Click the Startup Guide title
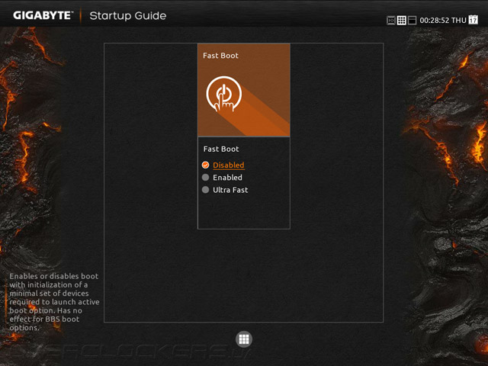Image resolution: width=488 pixels, height=366 pixels. coord(128,15)
